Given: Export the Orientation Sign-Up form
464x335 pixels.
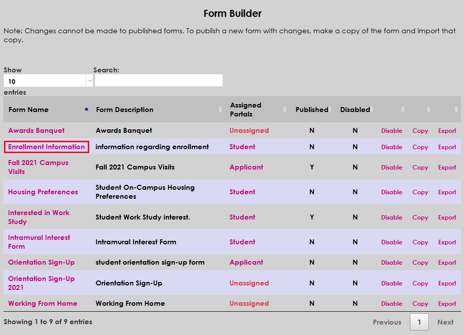Looking at the screenshot, I should 447,262.
